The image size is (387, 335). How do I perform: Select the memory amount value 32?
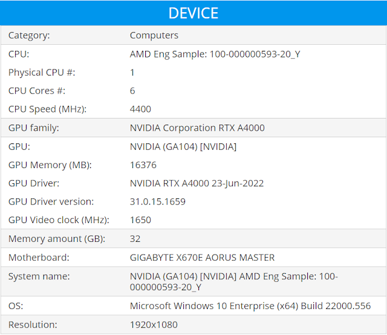pos(135,239)
